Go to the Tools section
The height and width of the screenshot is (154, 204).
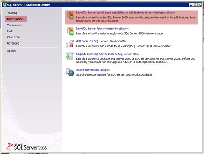pyautogui.click(x=10, y=31)
